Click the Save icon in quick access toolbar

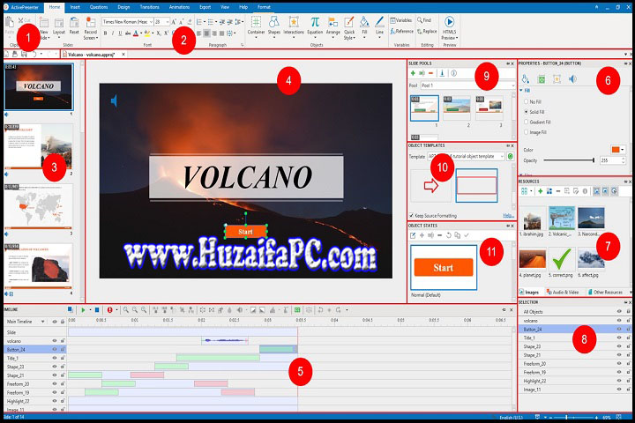[x=24, y=54]
